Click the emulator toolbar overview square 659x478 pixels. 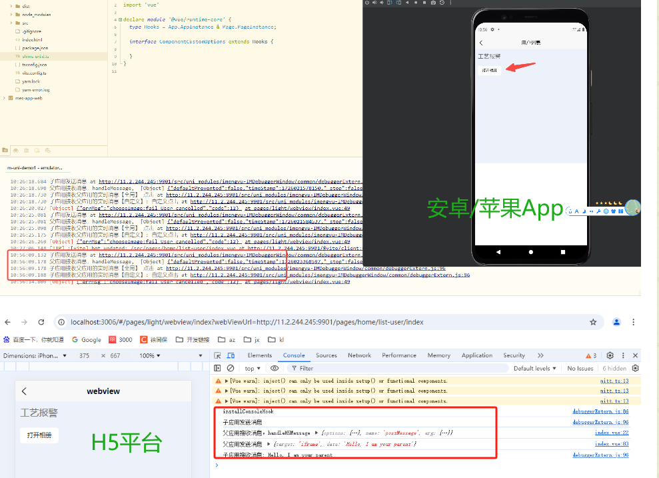click(x=424, y=3)
